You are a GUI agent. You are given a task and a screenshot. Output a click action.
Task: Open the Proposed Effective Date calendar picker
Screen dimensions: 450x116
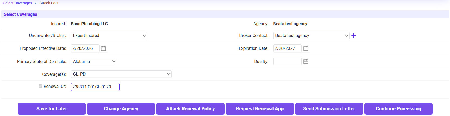click(x=103, y=48)
